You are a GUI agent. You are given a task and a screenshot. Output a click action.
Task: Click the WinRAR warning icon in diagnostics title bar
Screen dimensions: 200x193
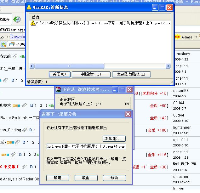pyautogui.click(x=29, y=7)
